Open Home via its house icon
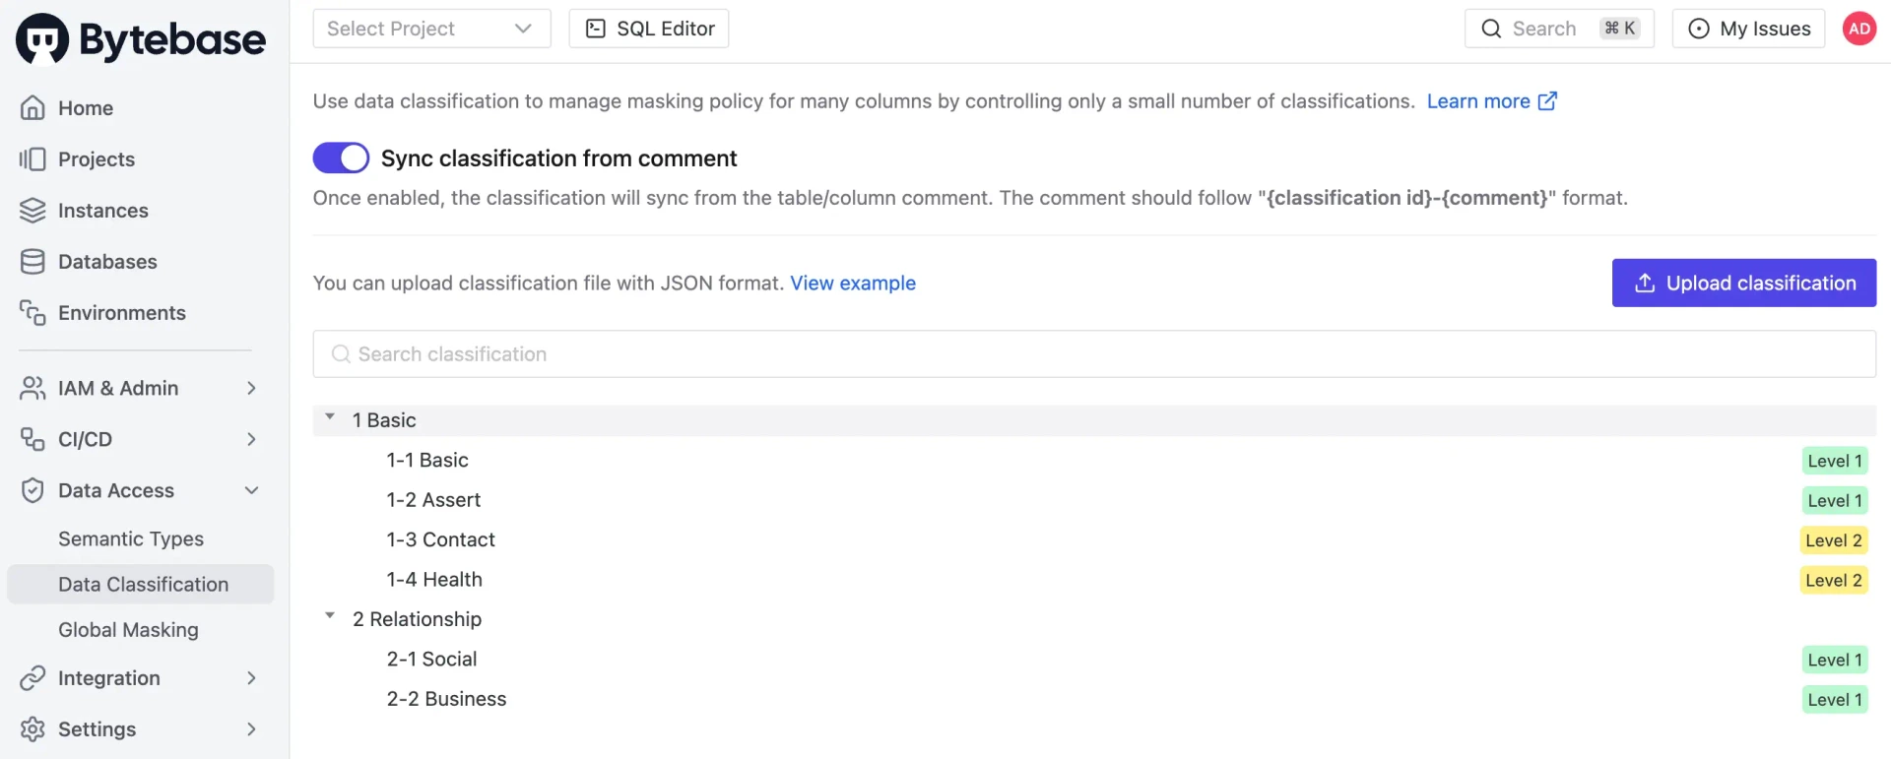 click(x=33, y=108)
